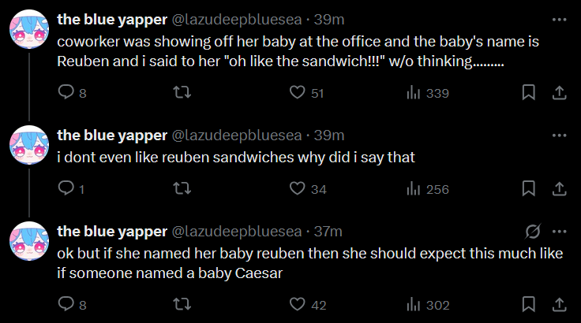
Task: Share the first tweet in thread
Action: (559, 93)
